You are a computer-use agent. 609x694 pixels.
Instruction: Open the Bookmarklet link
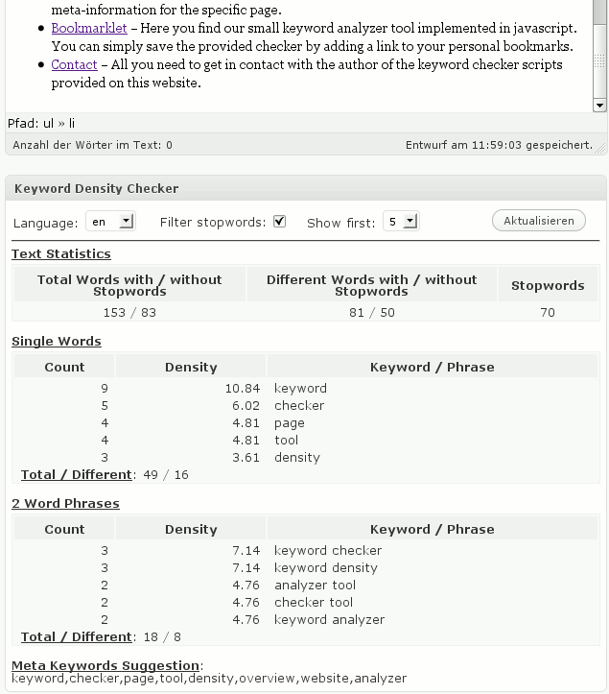[89, 29]
